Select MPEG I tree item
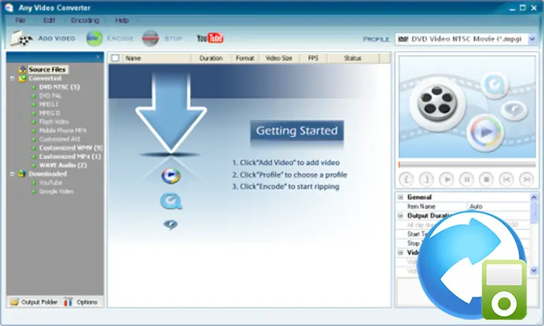Viewport: 544px width, 326px height. (x=48, y=105)
